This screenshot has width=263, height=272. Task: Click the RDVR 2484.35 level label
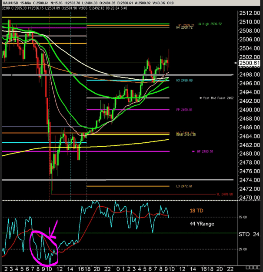186,134
